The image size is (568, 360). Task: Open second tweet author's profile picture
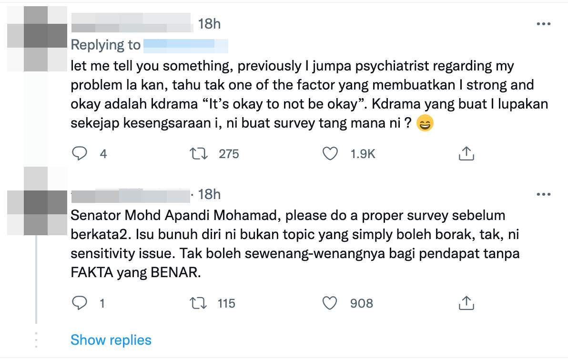(x=37, y=201)
